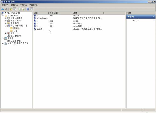The width and height of the screenshot is (156, 113).
Task: Open the 동작(A) menu
Action: (x=14, y=5)
